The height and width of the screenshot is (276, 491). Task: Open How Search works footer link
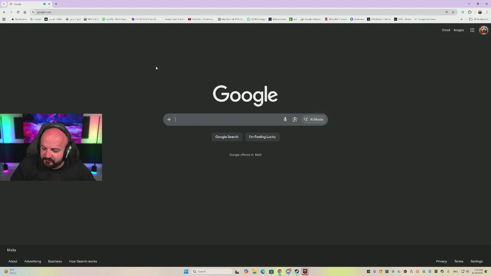pyautogui.click(x=83, y=261)
